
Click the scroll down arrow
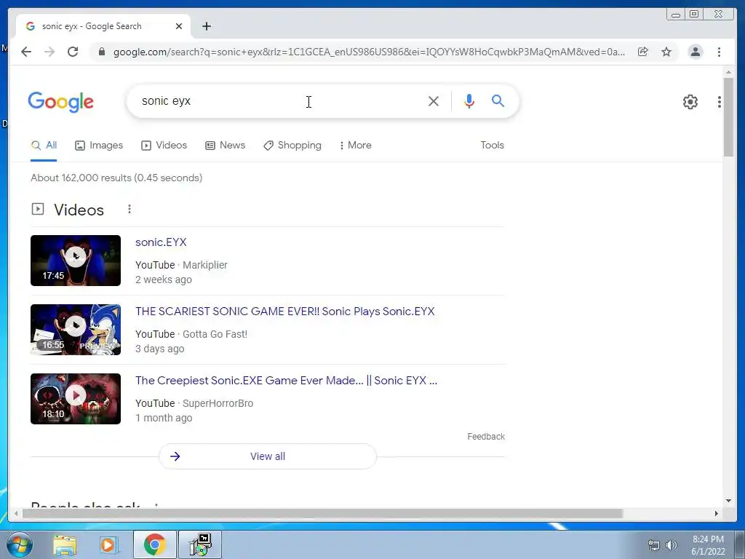tap(728, 501)
